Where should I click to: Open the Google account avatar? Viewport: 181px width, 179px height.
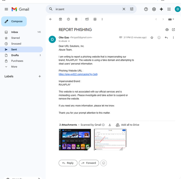pos(178,9)
